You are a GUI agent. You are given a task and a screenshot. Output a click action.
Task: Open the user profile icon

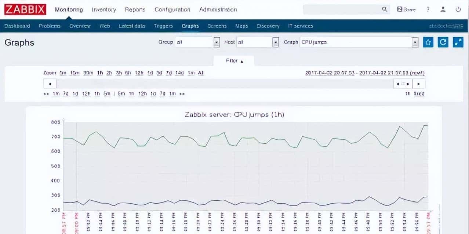pyautogui.click(x=443, y=10)
